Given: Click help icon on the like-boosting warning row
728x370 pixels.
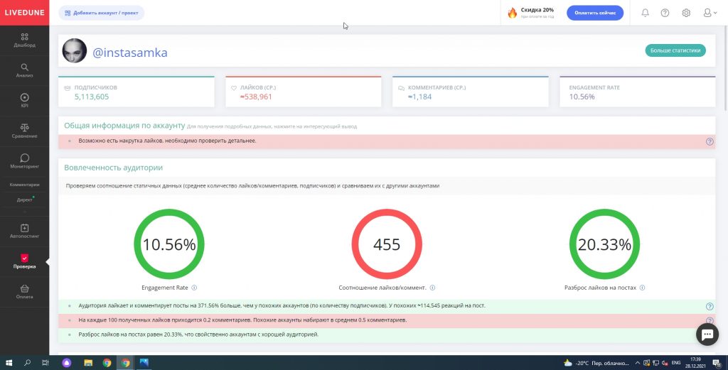Looking at the screenshot, I should 710,141.
